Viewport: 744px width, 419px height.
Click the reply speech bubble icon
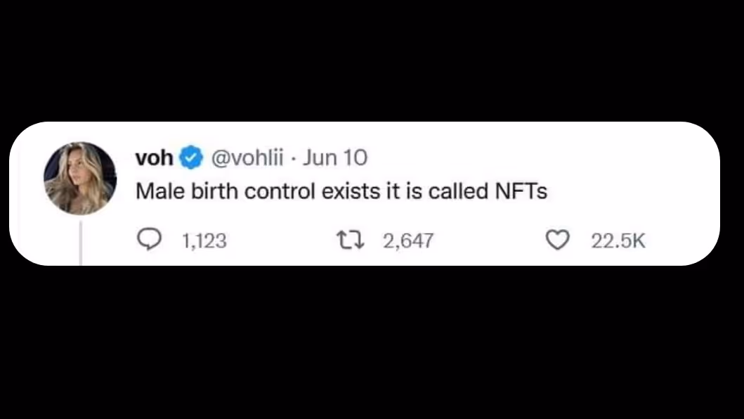tap(148, 241)
